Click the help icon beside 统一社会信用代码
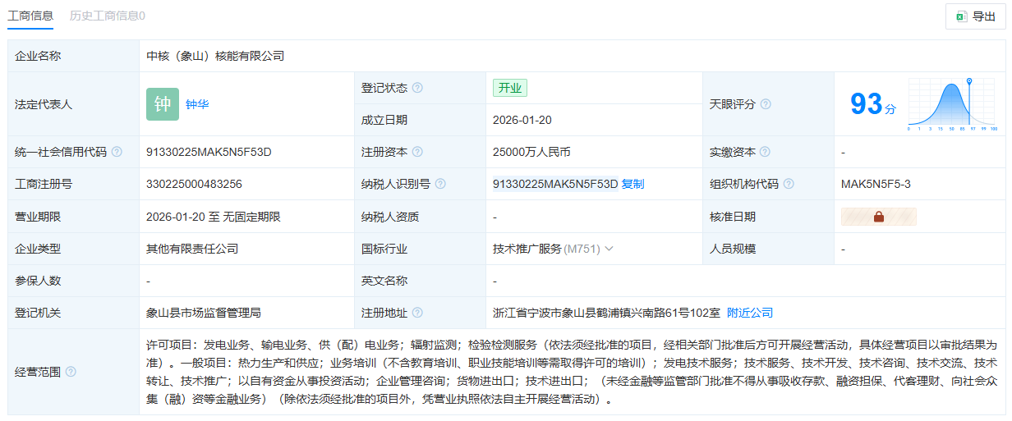This screenshot has height=421, width=1012. point(117,152)
